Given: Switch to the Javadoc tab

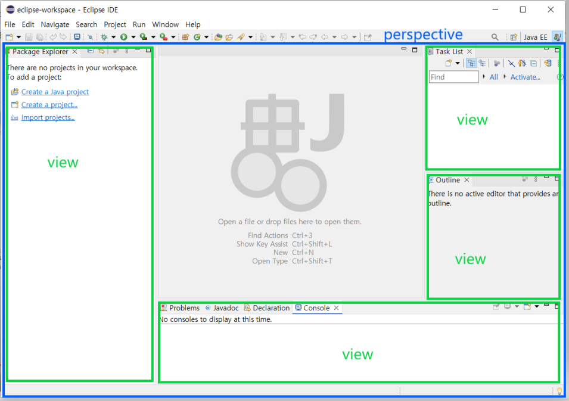Looking at the screenshot, I should click(222, 307).
